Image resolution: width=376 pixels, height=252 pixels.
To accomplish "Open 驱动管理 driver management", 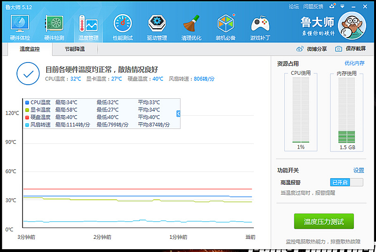I will pyautogui.click(x=157, y=27).
